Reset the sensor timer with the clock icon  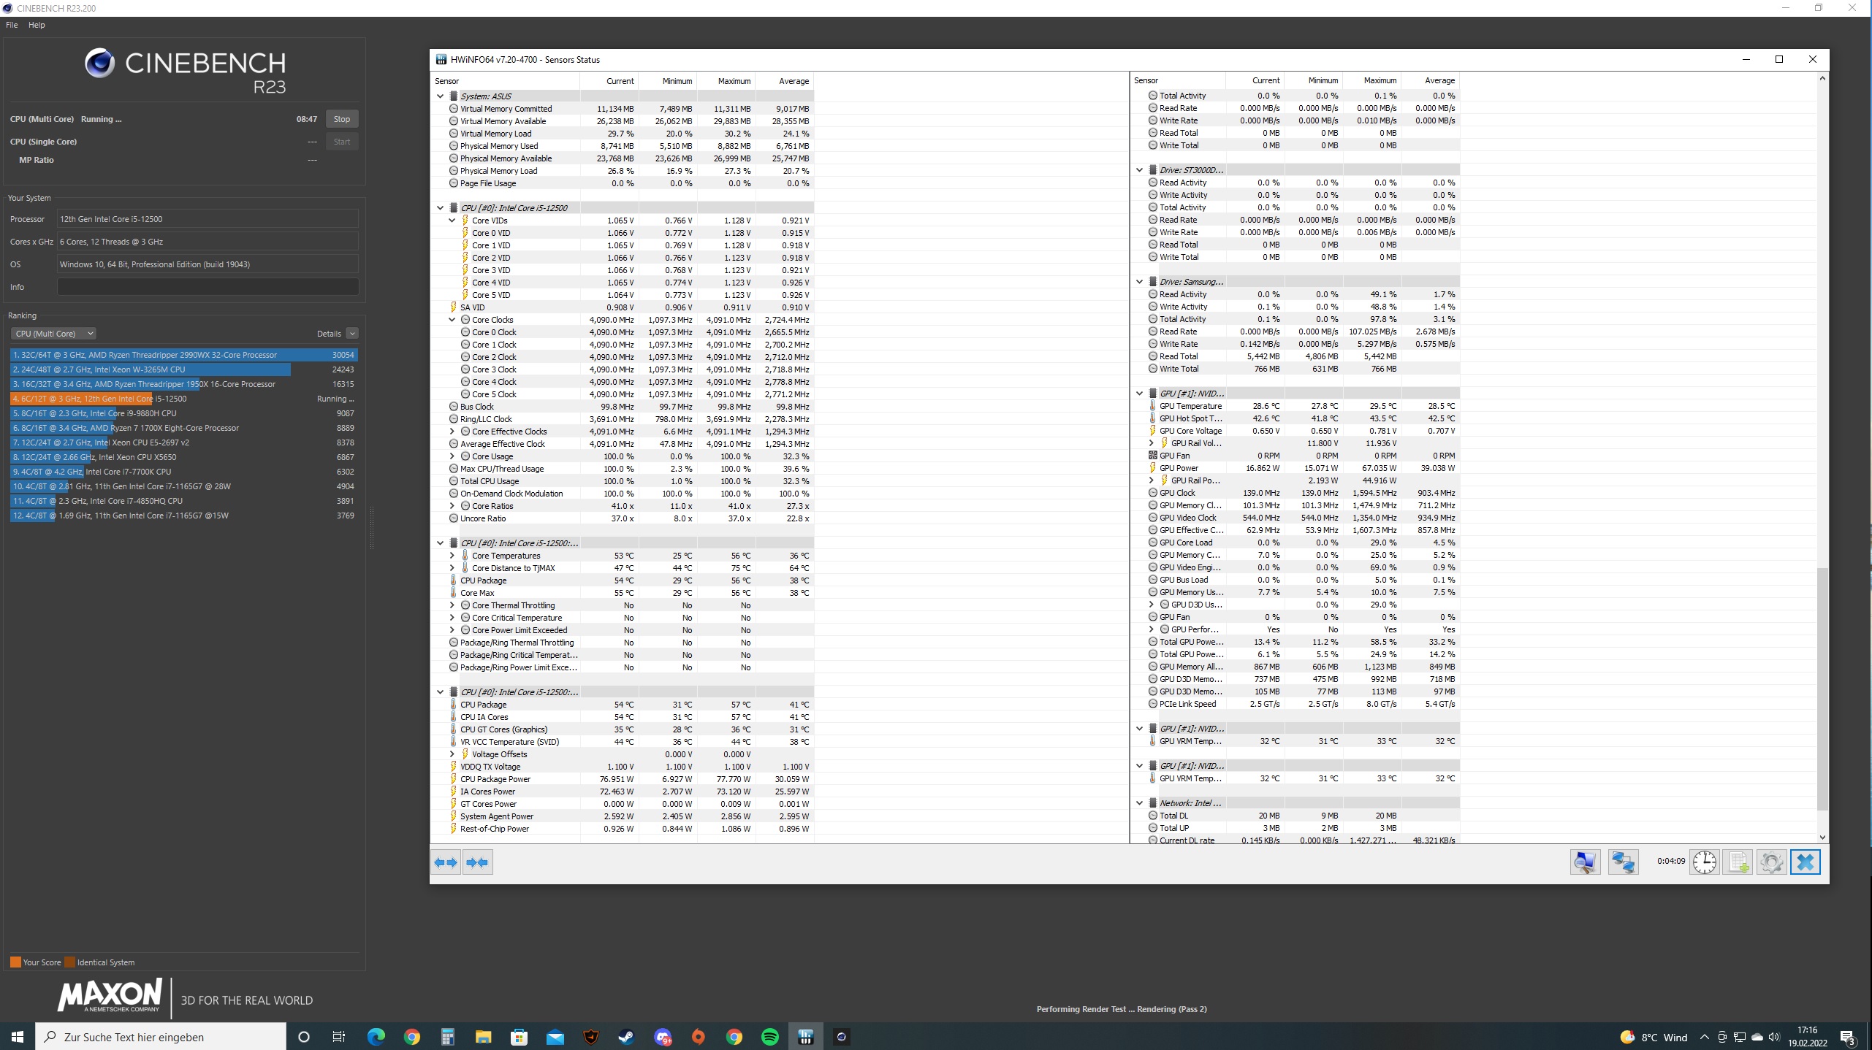click(1704, 862)
